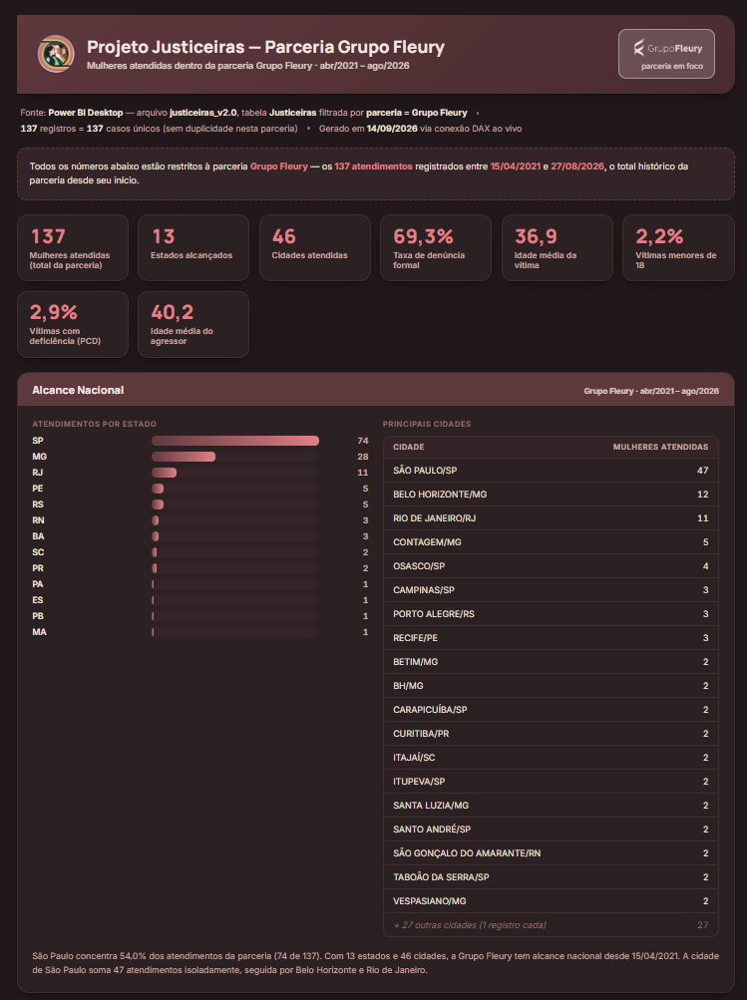The image size is (747, 1000).
Task: Select the 46 Cidades atendidas card
Action: tap(315, 247)
